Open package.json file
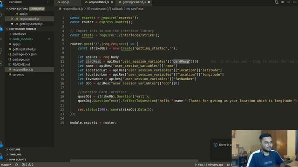This screenshot has width=298, height=167. click(x=21, y=59)
